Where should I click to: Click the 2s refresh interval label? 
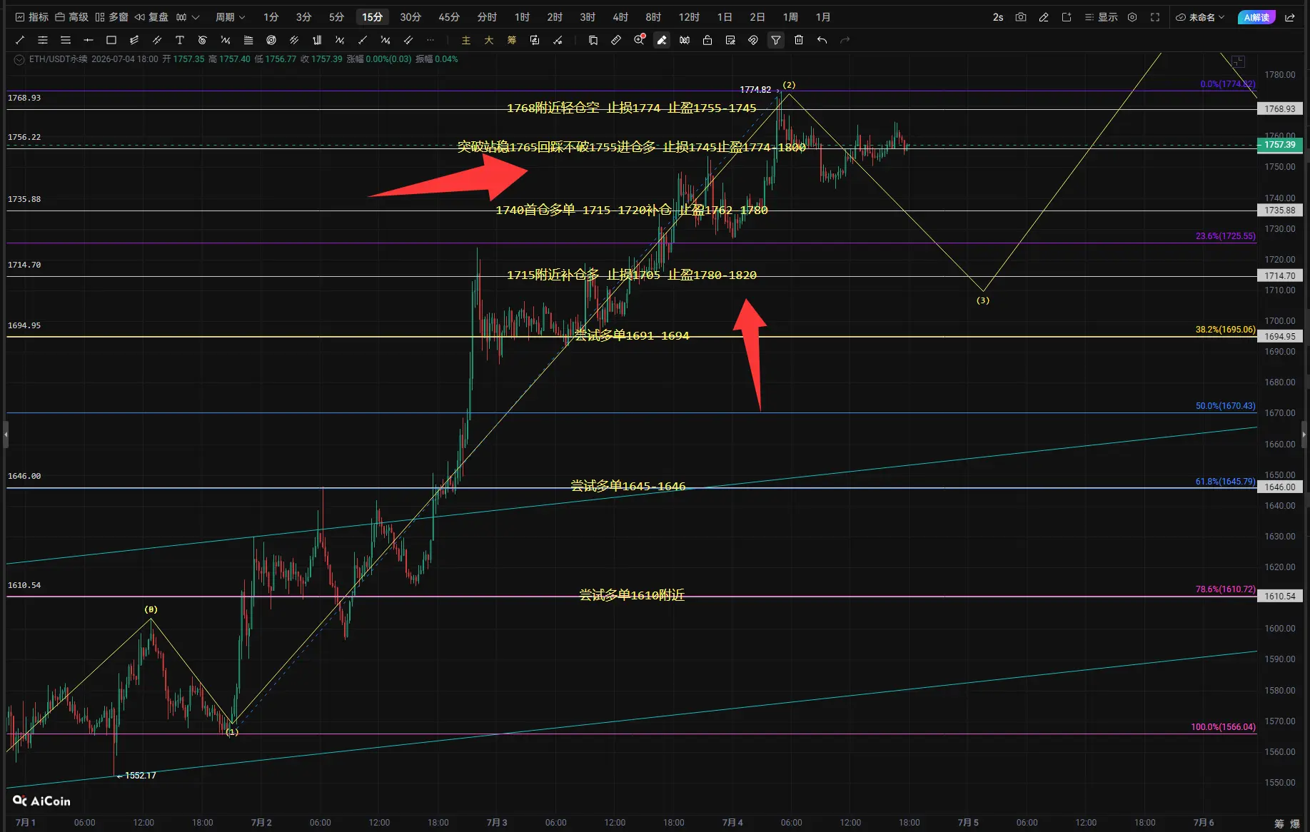(x=998, y=17)
